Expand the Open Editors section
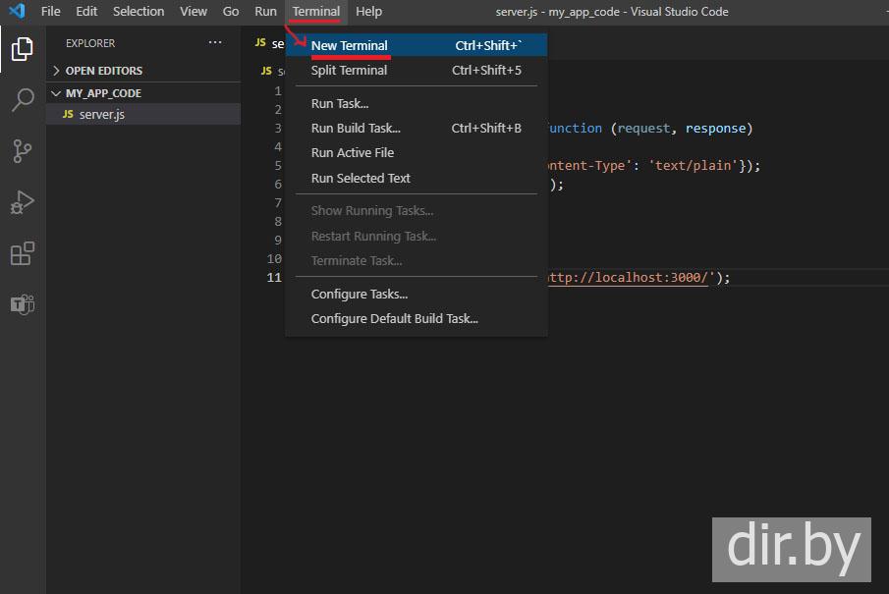889x594 pixels. (x=103, y=71)
